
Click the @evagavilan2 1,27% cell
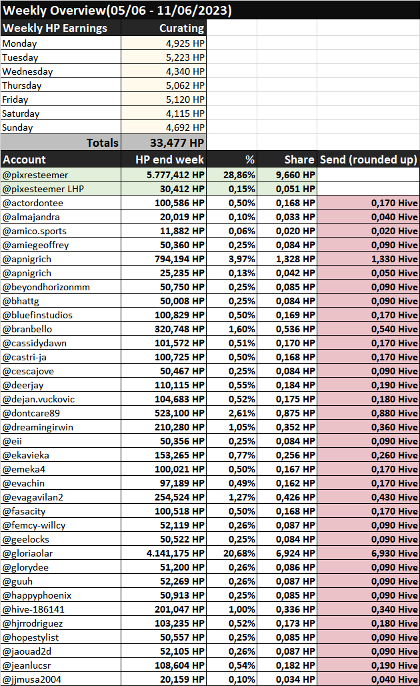(231, 497)
